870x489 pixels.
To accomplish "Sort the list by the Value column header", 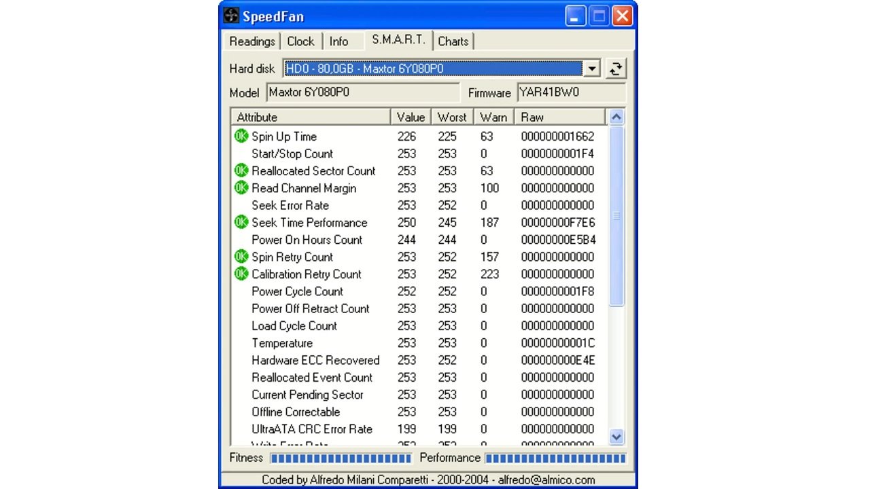I will pos(411,117).
